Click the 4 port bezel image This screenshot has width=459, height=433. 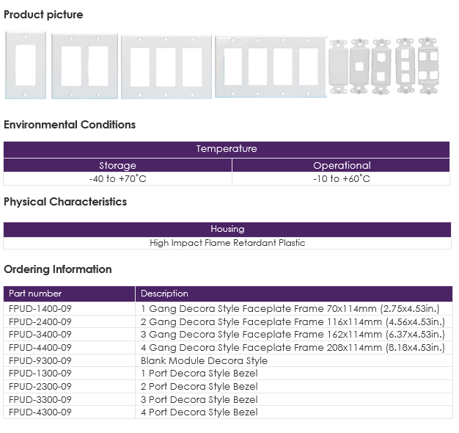click(428, 65)
